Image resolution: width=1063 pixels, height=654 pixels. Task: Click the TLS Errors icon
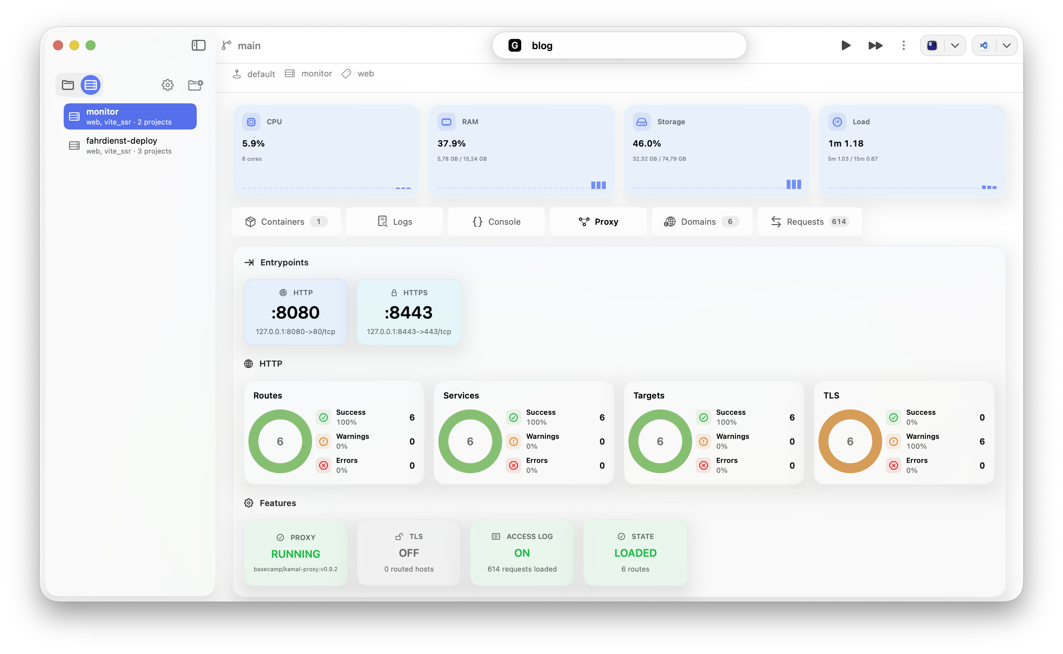(x=894, y=465)
